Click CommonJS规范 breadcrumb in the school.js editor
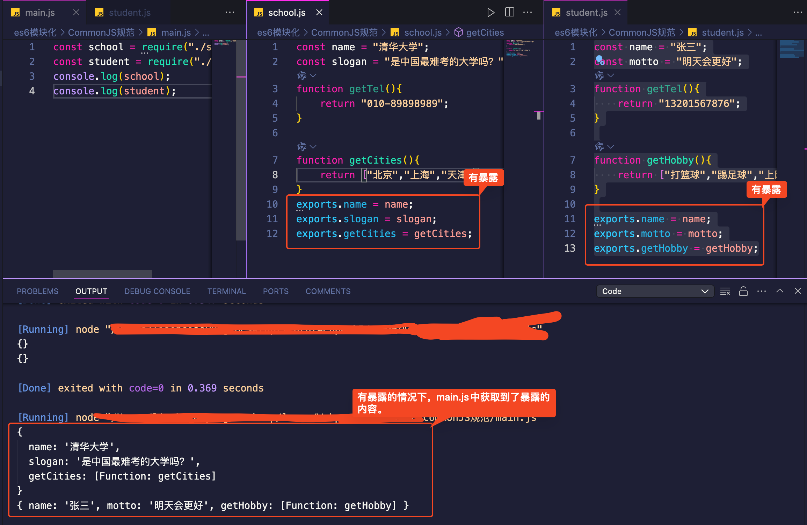The height and width of the screenshot is (525, 807). (344, 33)
